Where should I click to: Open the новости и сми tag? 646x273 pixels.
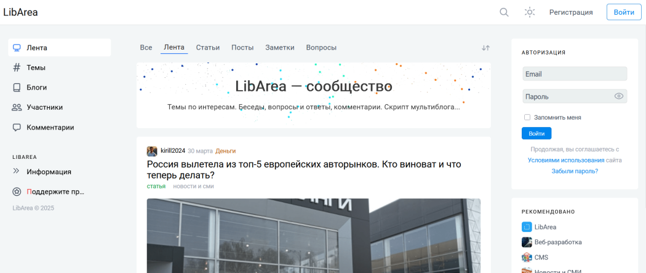(193, 186)
